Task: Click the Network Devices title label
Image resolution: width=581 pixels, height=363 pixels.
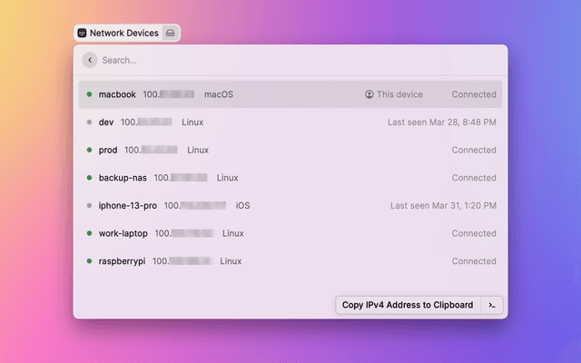Action: coord(123,33)
